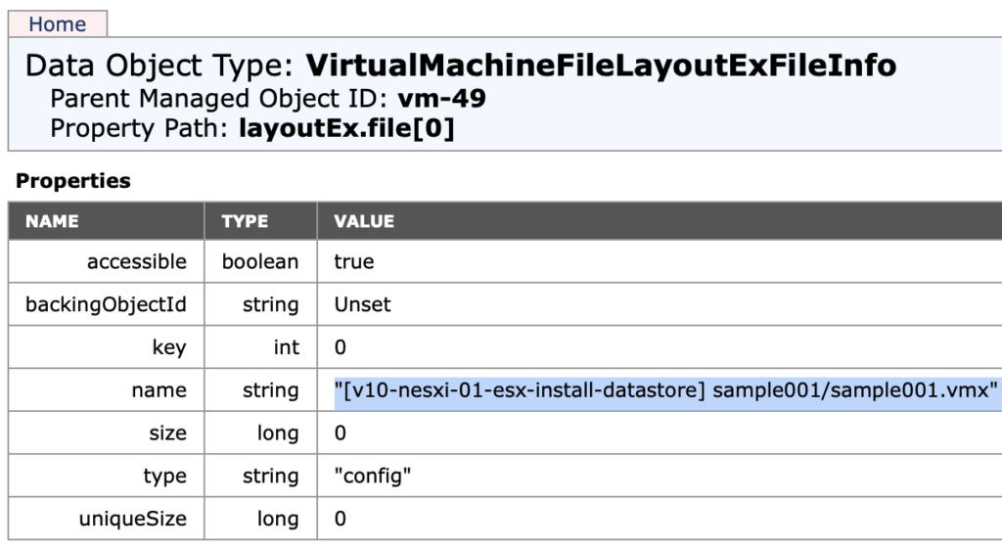The image size is (1002, 547).
Task: Open the Home tab
Action: pos(57,23)
